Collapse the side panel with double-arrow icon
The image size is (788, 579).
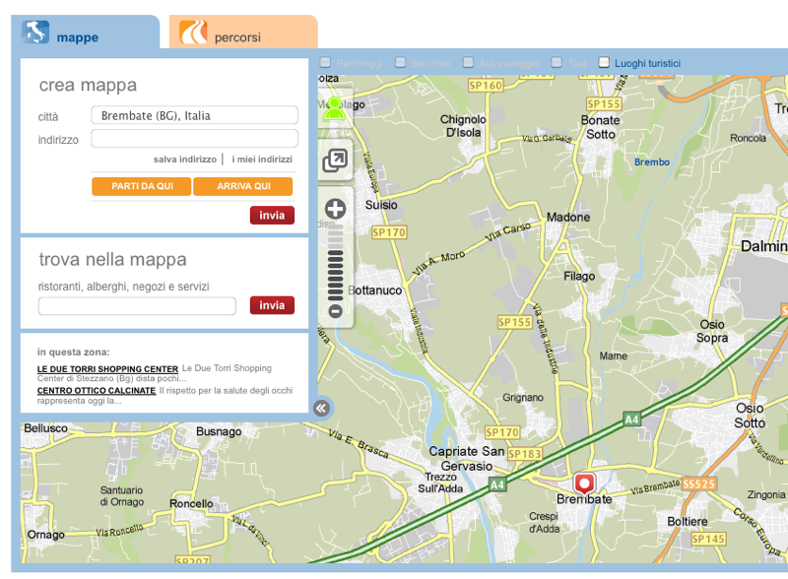click(322, 408)
